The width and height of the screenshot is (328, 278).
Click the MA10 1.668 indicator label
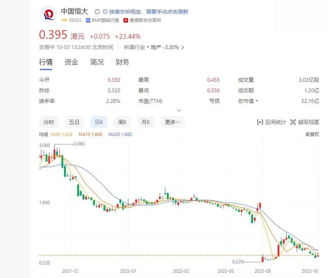[x=90, y=134]
